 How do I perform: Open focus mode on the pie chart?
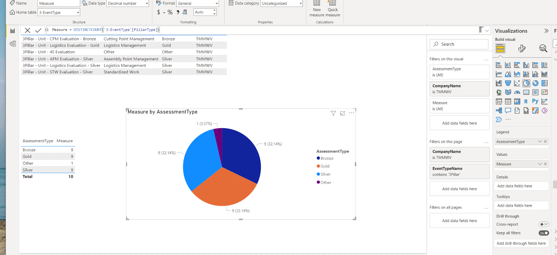342,113
